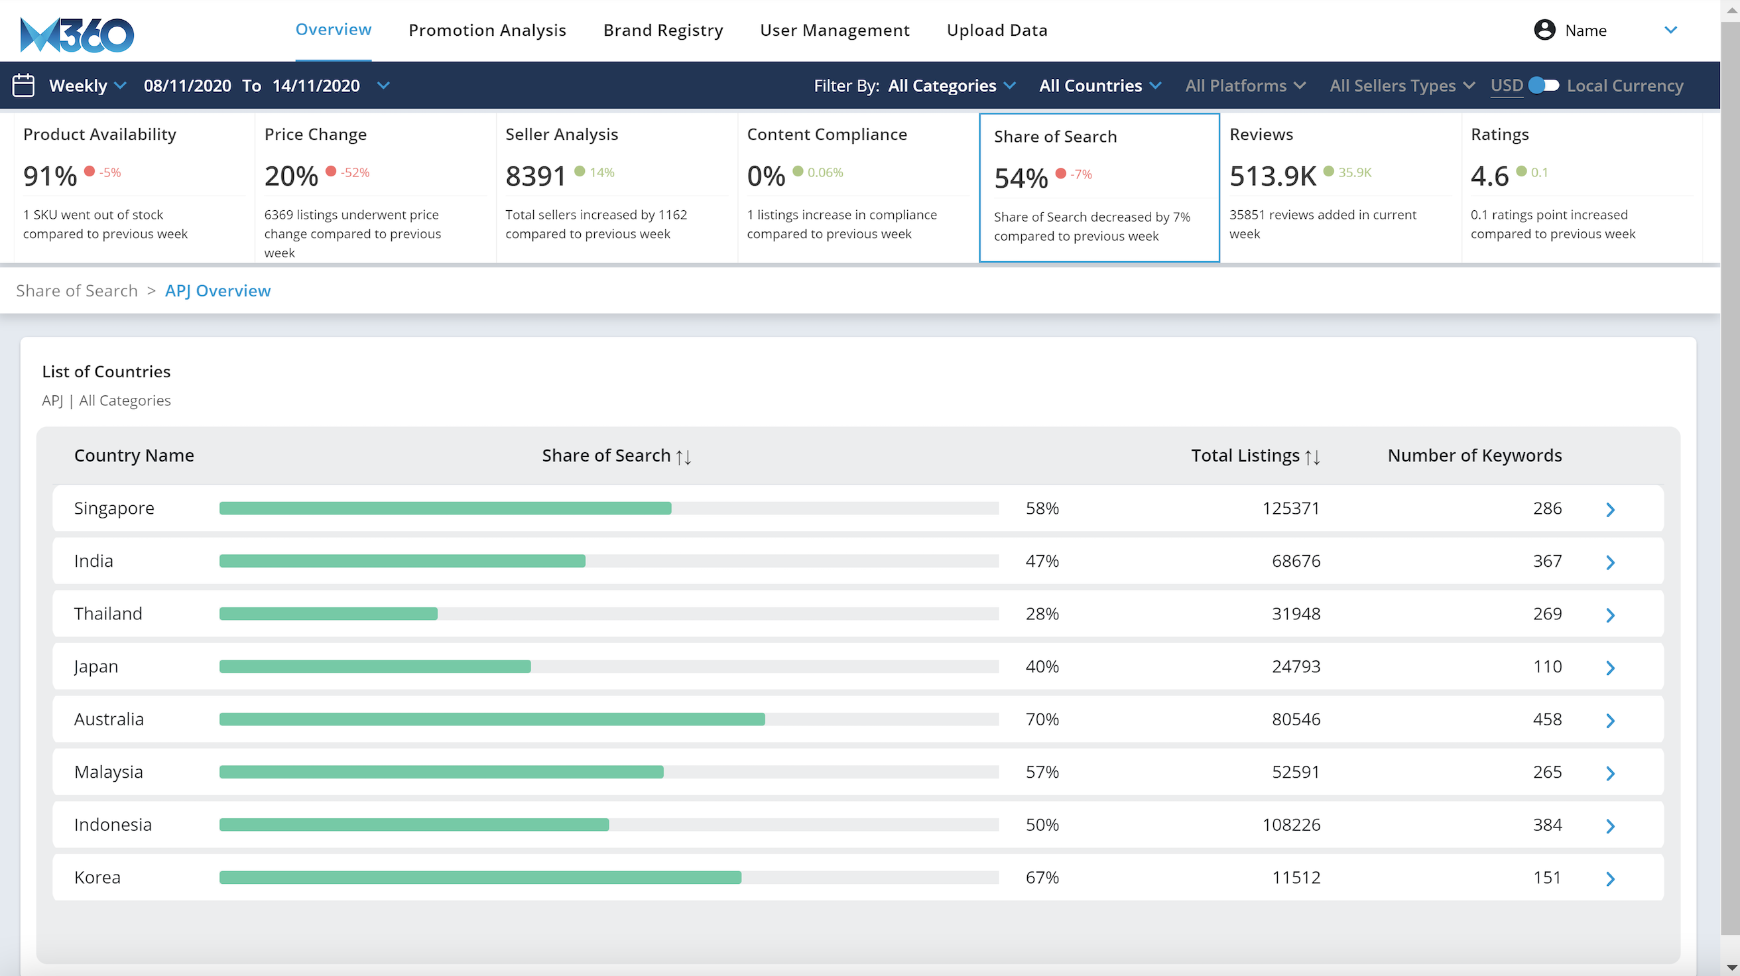The width and height of the screenshot is (1740, 976).
Task: Open the All Categories filter dropdown
Action: 951,86
